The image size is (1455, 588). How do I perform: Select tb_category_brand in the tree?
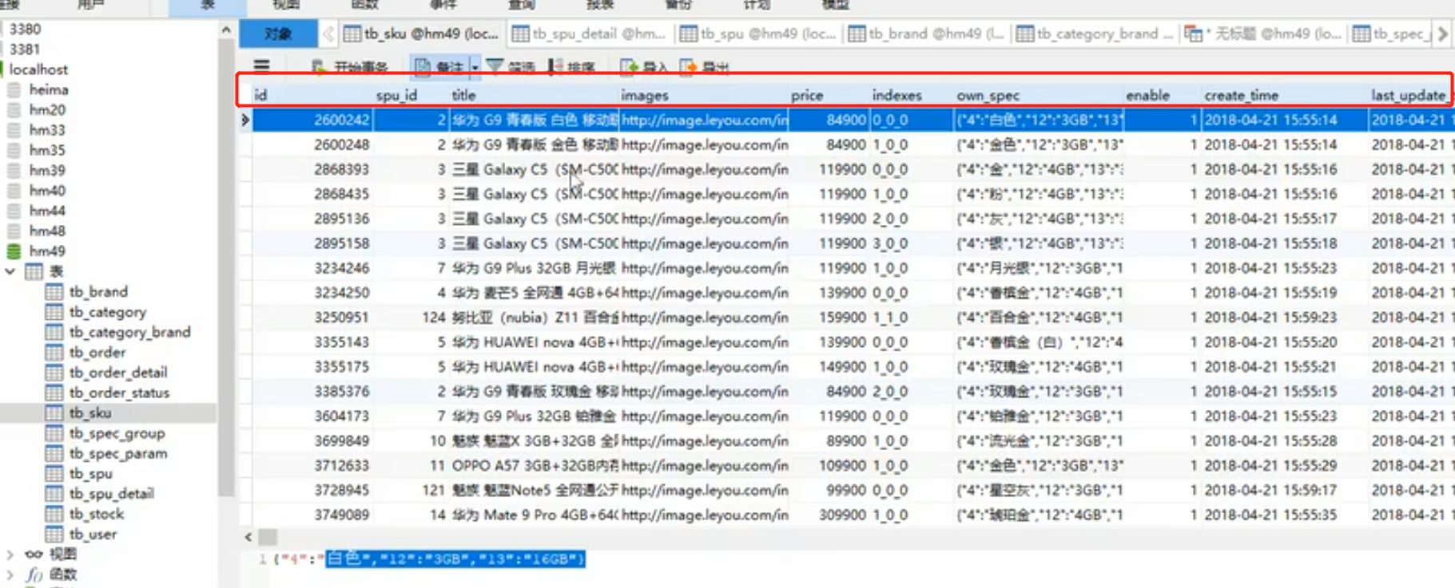(x=129, y=333)
